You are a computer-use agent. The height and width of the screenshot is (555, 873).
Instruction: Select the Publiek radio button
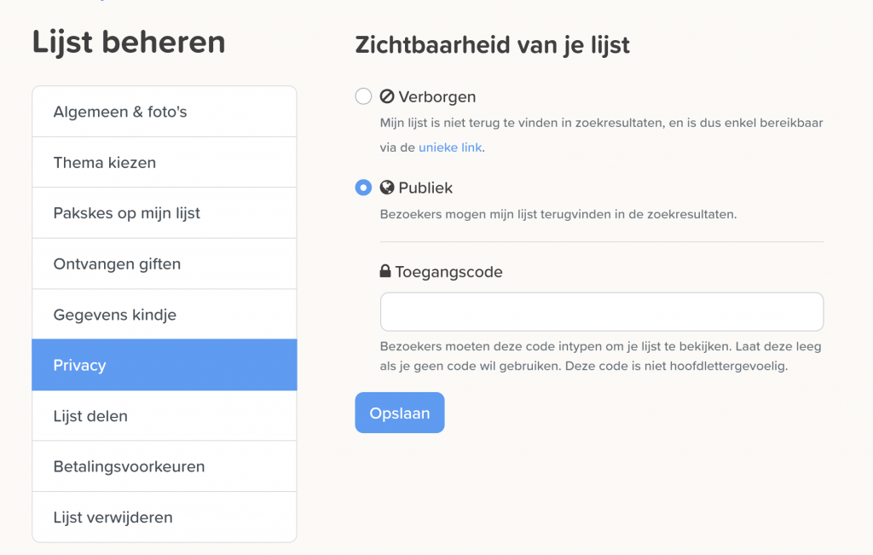pos(363,188)
